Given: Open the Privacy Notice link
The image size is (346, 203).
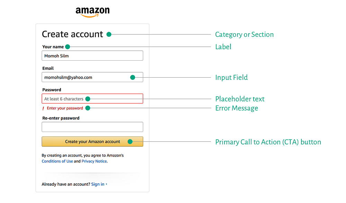Looking at the screenshot, I should point(94,161).
